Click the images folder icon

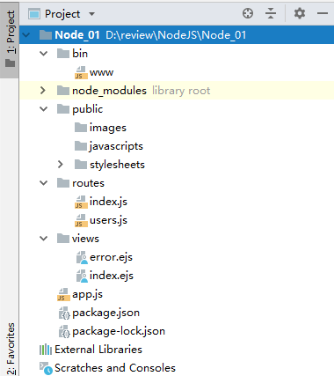tap(81, 128)
